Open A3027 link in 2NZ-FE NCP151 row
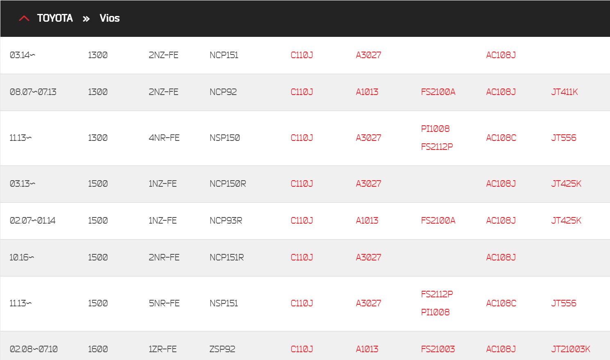610x360 pixels. coord(368,55)
